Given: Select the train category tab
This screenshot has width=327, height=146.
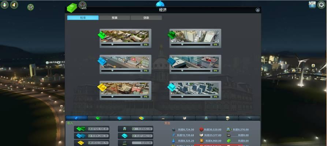Looking at the screenshot, I should (163, 118).
